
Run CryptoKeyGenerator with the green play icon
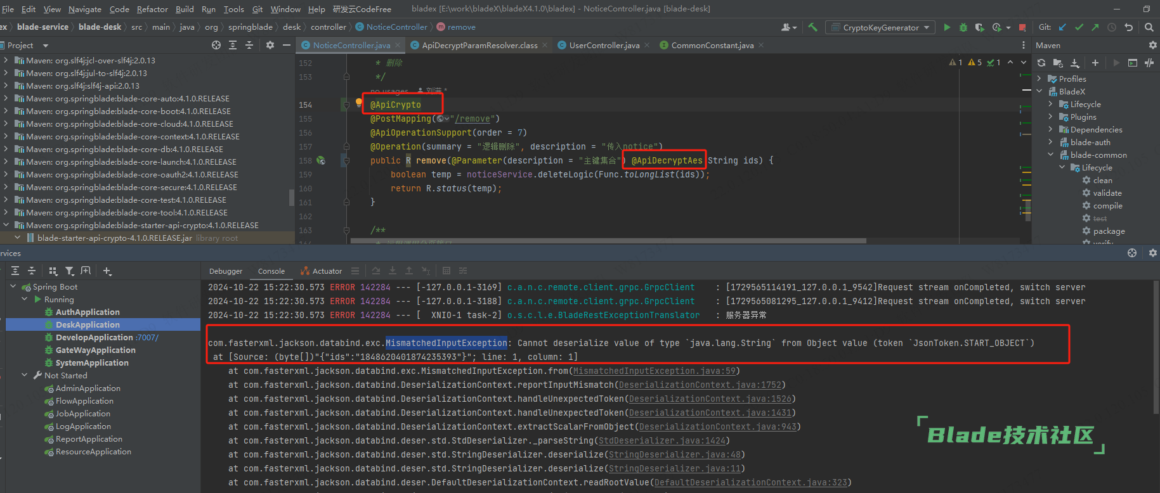point(947,27)
